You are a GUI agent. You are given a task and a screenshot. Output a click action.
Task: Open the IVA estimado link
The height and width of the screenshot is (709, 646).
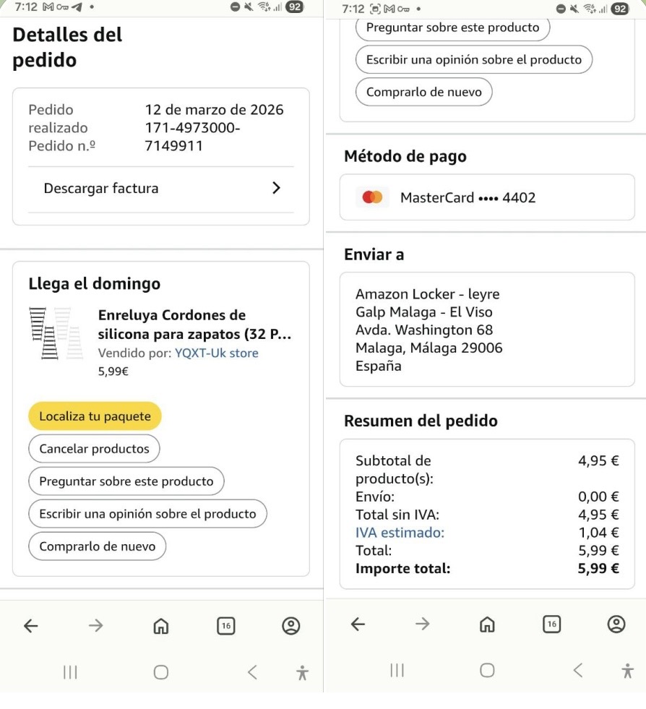click(400, 533)
